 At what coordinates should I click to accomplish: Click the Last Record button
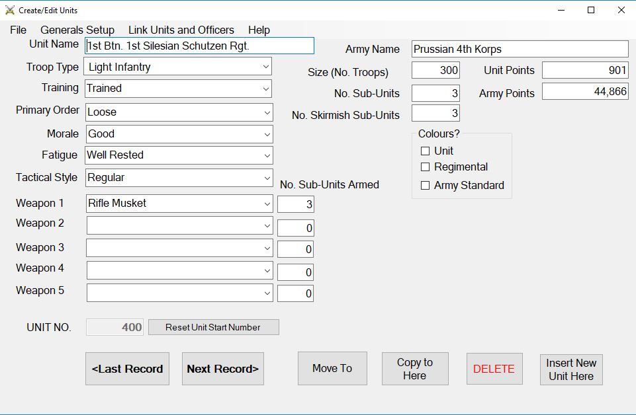click(x=127, y=368)
